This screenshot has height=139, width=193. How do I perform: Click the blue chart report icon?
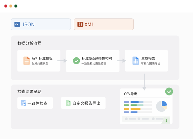point(135,61)
